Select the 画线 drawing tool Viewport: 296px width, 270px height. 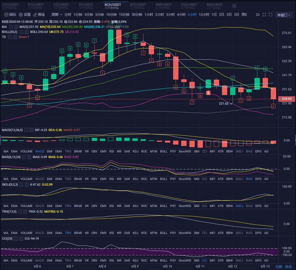pyautogui.click(x=39, y=14)
